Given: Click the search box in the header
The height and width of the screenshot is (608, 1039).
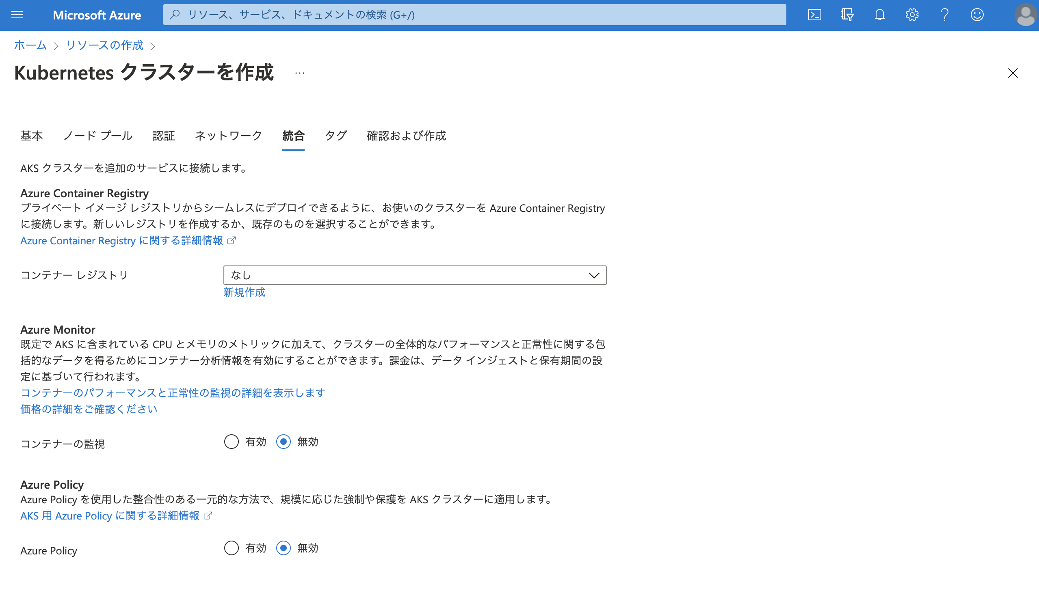Looking at the screenshot, I should (x=474, y=15).
